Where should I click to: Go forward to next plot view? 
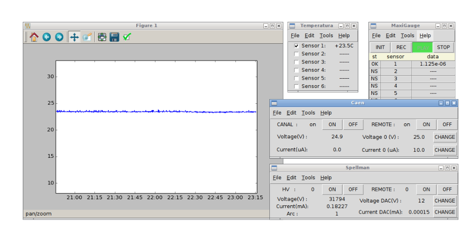59,37
